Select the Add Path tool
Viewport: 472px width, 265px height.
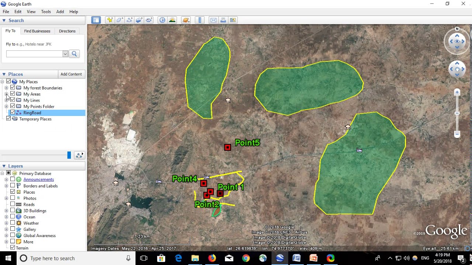tap(129, 20)
